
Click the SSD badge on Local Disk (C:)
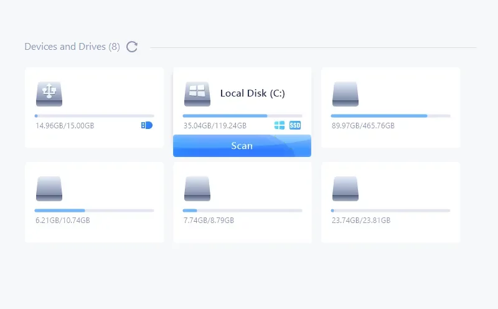[x=295, y=125]
